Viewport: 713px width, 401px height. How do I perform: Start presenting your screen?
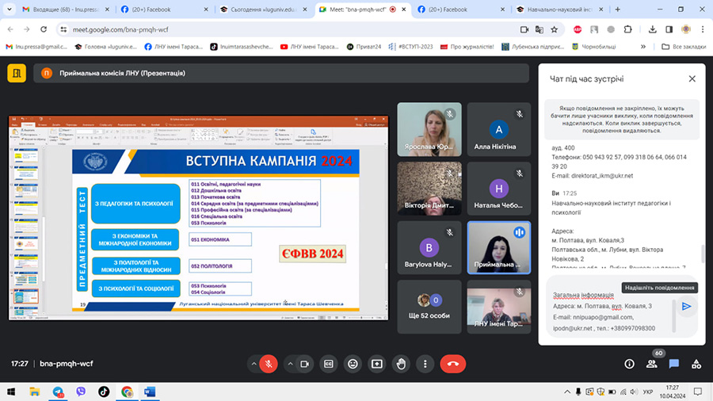coord(377,365)
